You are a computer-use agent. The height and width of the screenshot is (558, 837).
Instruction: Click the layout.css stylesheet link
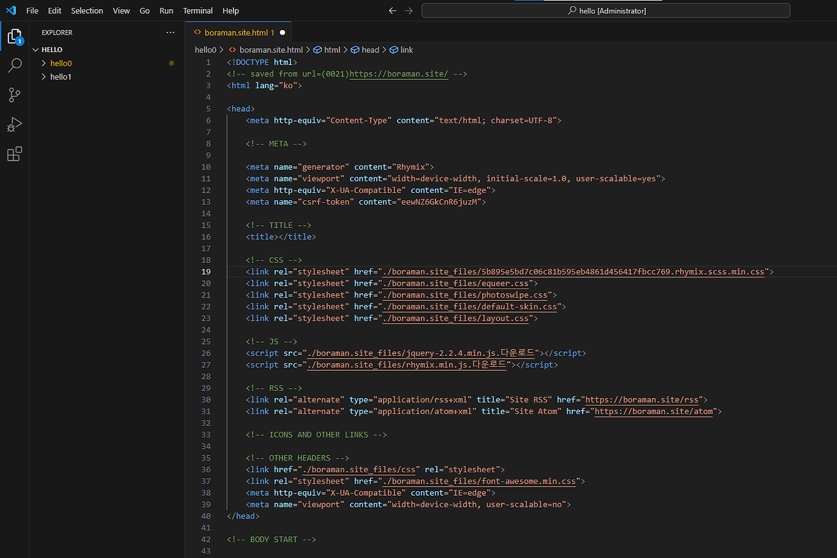click(456, 318)
